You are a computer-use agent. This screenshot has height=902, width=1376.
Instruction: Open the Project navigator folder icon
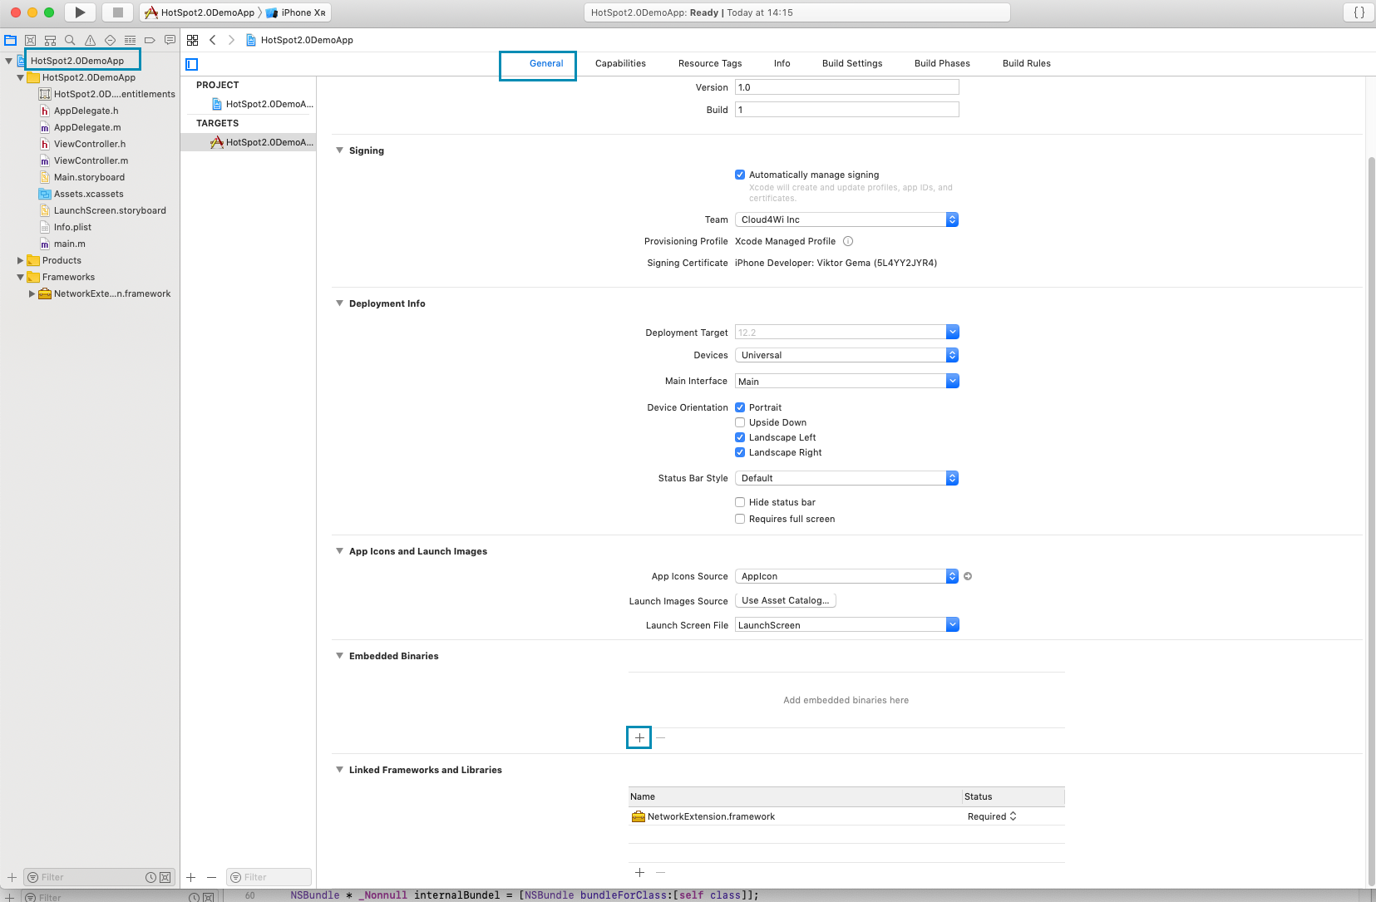(x=11, y=40)
